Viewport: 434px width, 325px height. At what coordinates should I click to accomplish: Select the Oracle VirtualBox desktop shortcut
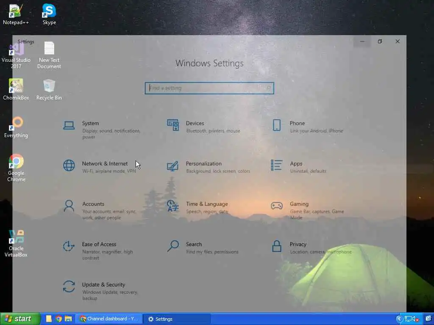click(x=16, y=243)
